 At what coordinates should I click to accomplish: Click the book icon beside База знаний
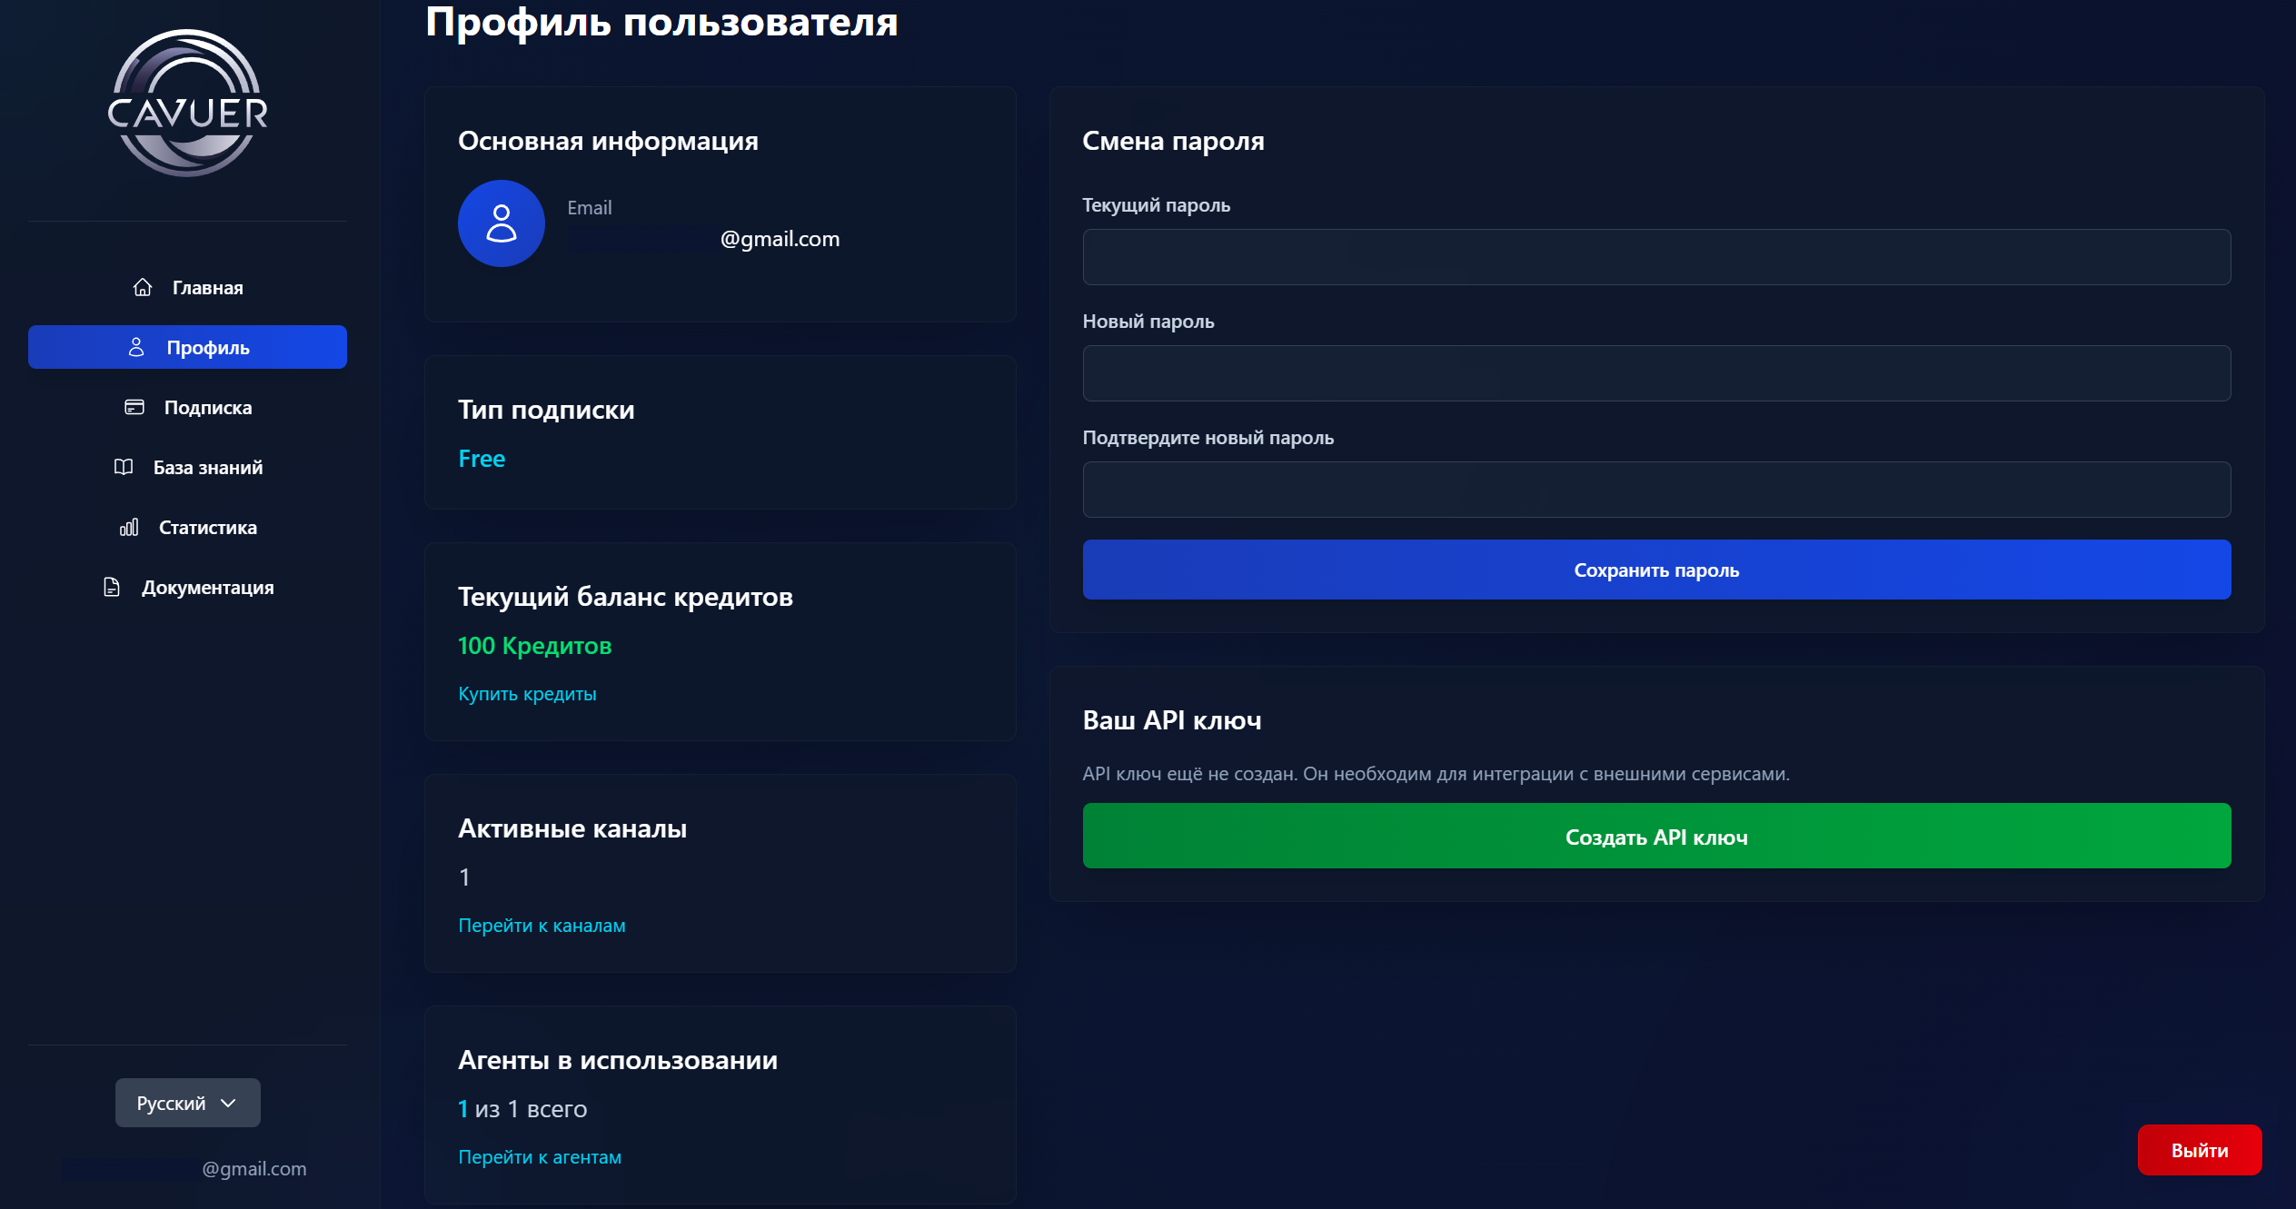click(x=124, y=467)
